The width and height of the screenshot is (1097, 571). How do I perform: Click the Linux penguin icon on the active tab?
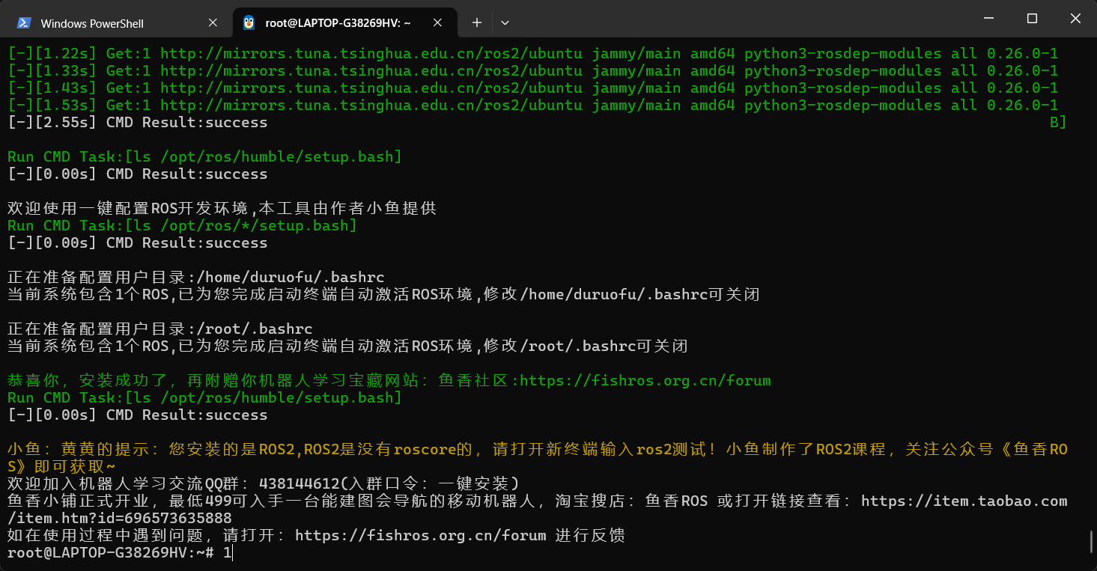tap(249, 23)
